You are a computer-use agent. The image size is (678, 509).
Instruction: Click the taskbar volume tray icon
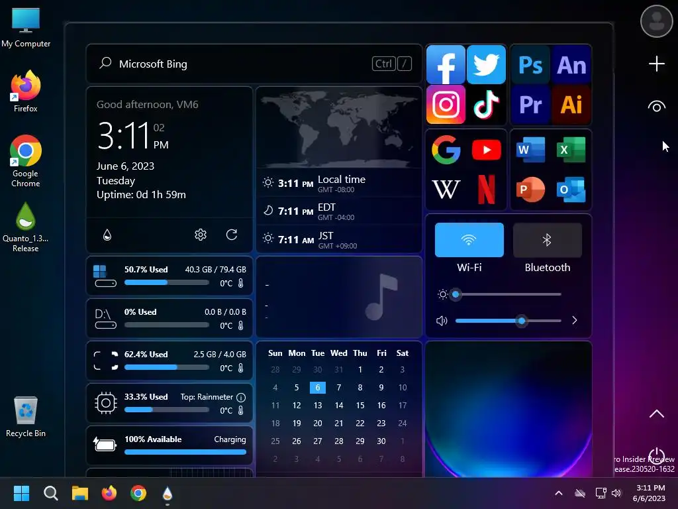616,493
